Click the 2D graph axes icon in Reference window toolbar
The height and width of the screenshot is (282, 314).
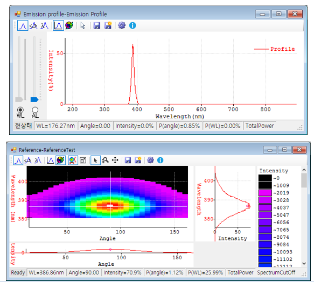pos(50,160)
